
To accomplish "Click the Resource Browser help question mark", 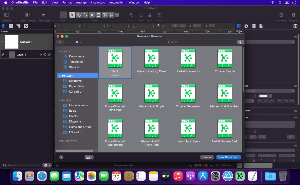I will point(61,157).
